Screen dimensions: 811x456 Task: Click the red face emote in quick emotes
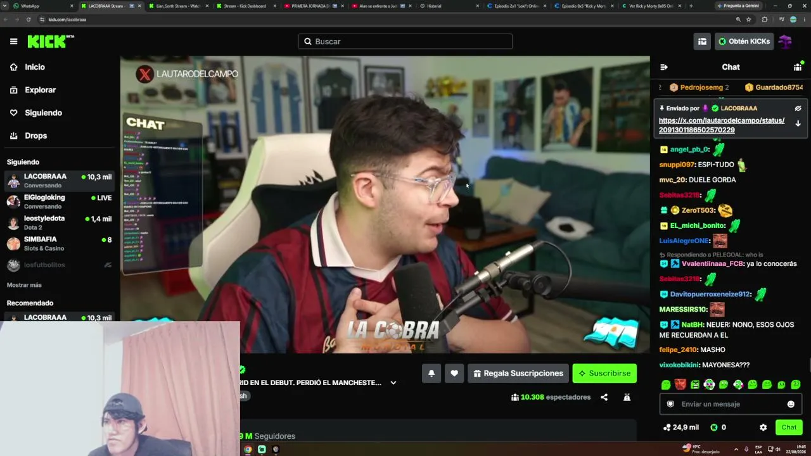(x=680, y=384)
